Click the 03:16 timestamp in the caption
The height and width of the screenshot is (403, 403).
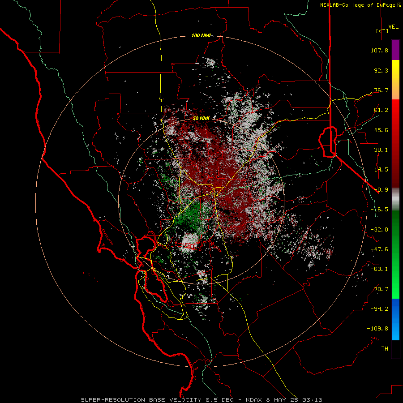312,400
